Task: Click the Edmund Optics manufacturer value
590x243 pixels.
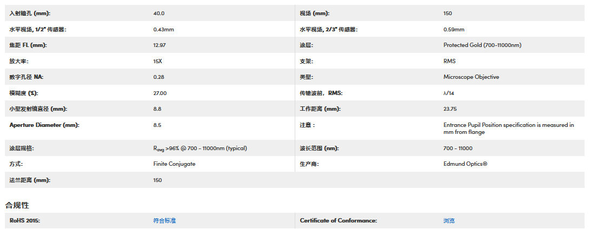Action: (465, 164)
